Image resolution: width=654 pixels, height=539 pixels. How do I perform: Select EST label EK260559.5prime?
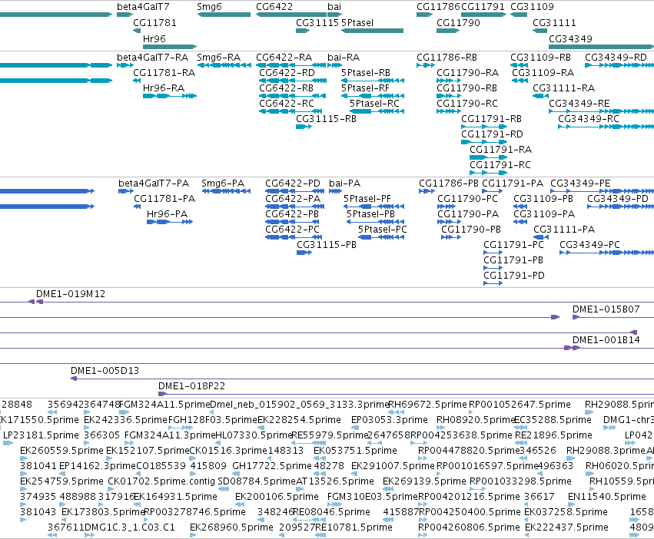[x=61, y=451]
